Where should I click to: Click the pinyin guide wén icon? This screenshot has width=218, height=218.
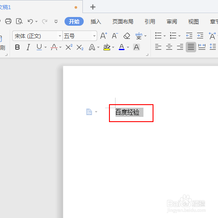click(x=139, y=36)
